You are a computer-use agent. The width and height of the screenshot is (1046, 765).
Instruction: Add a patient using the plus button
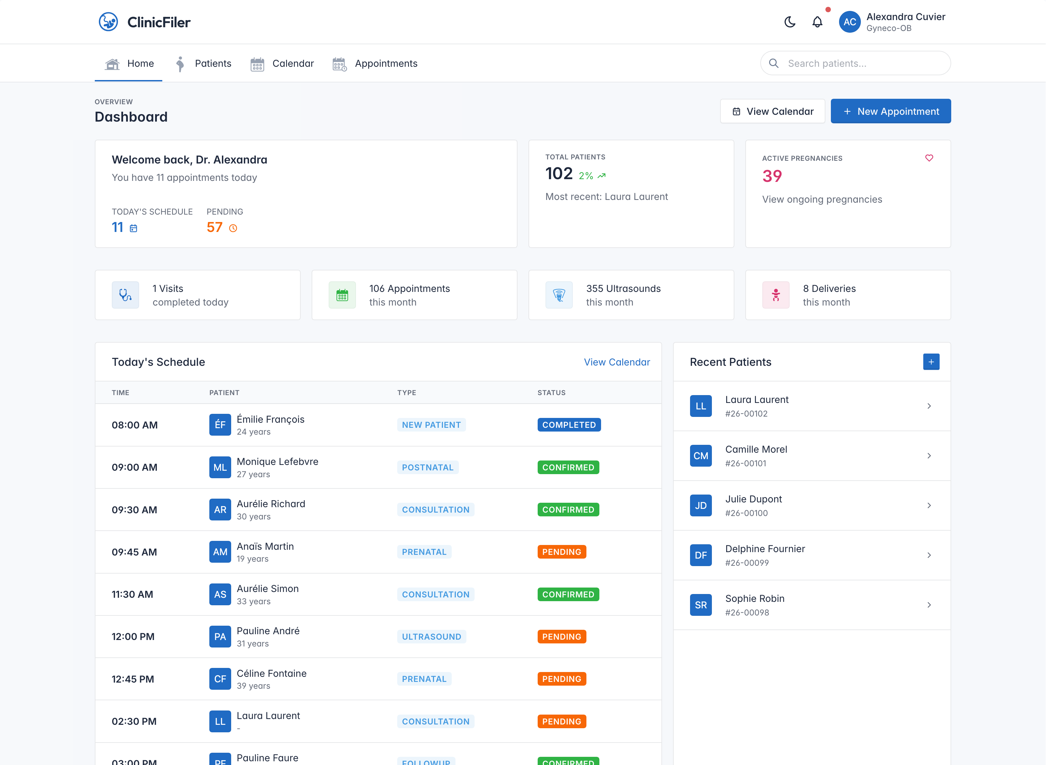(x=931, y=362)
